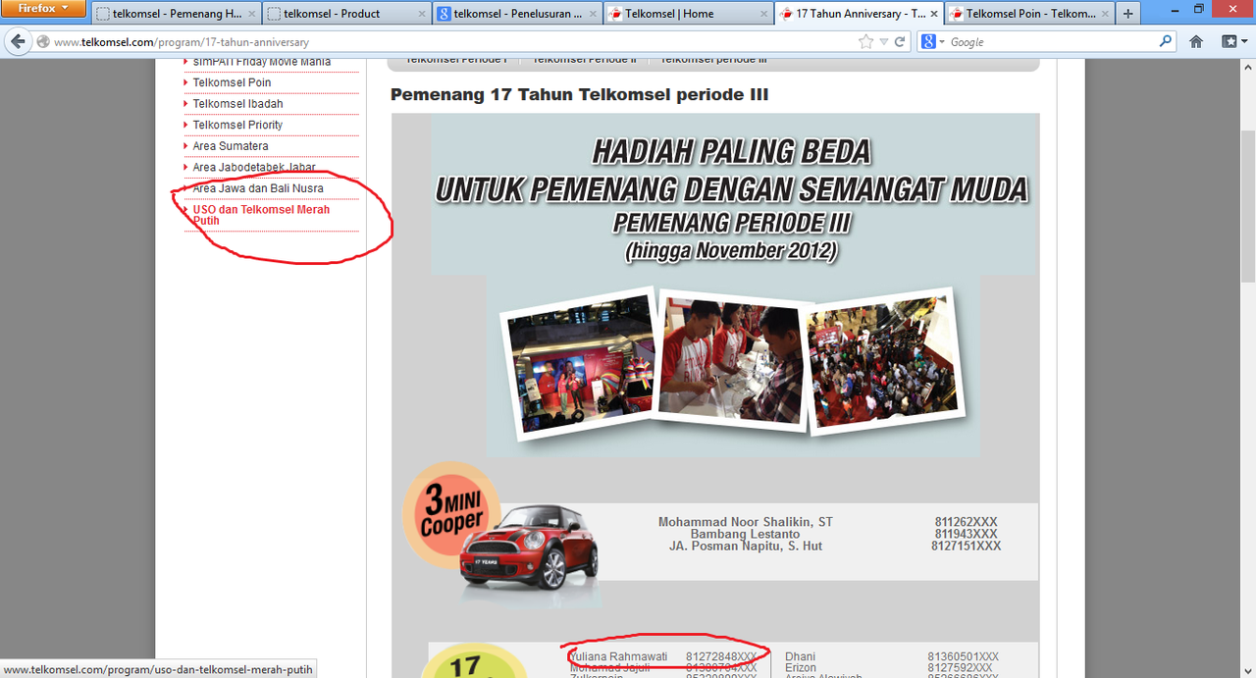1256x678 pixels.
Task: Open the 'Area Jabodetabek Jabar' sidebar link
Action: [x=254, y=168]
